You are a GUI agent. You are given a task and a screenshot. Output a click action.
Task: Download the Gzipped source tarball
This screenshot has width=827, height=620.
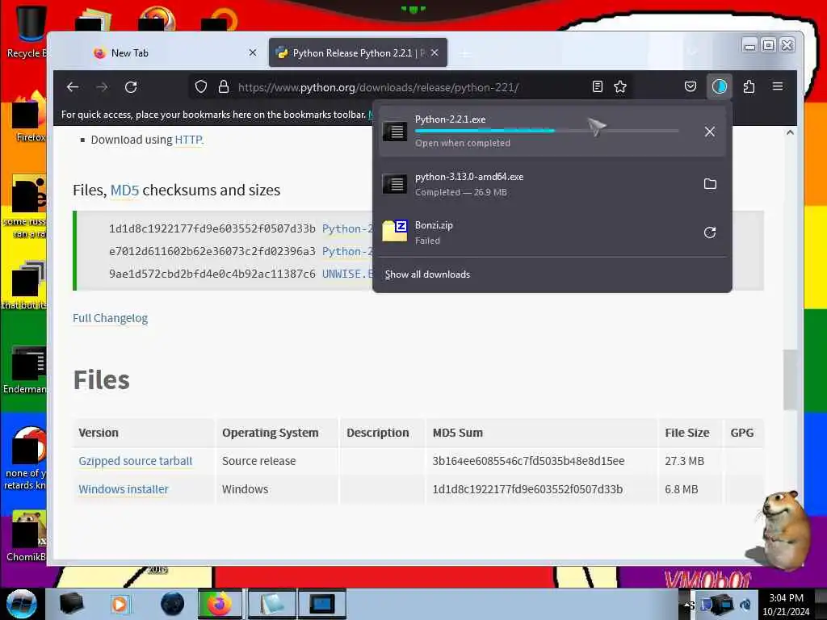coord(136,461)
